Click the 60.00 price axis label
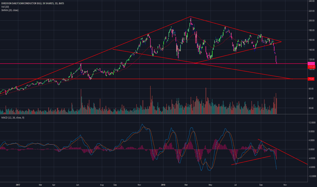This screenshot has width=317, height=187. [311, 89]
